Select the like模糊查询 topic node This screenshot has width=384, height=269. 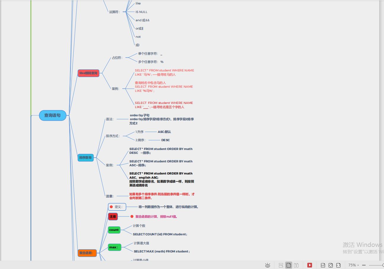pyautogui.click(x=88, y=73)
